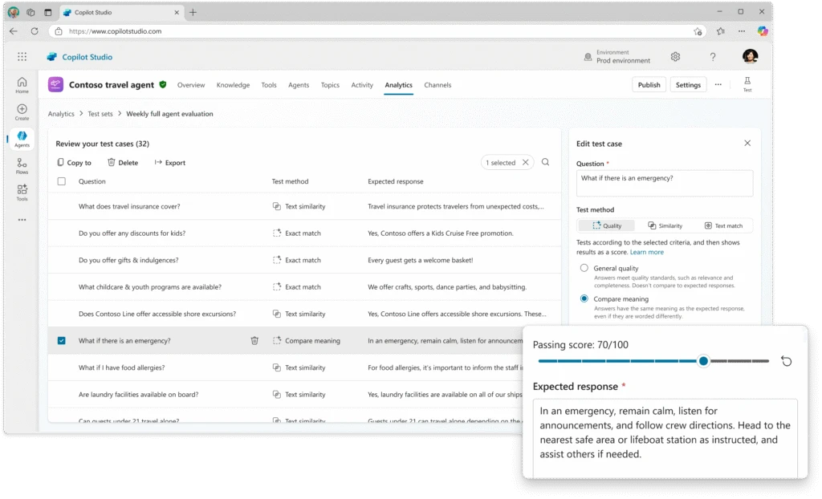The width and height of the screenshot is (822, 499).
Task: Uncheck the emergency question test case
Action: [x=62, y=340]
